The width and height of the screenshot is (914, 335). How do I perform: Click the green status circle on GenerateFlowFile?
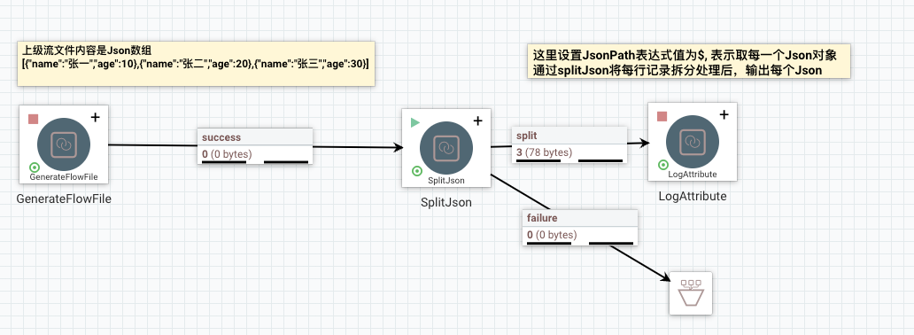point(34,167)
